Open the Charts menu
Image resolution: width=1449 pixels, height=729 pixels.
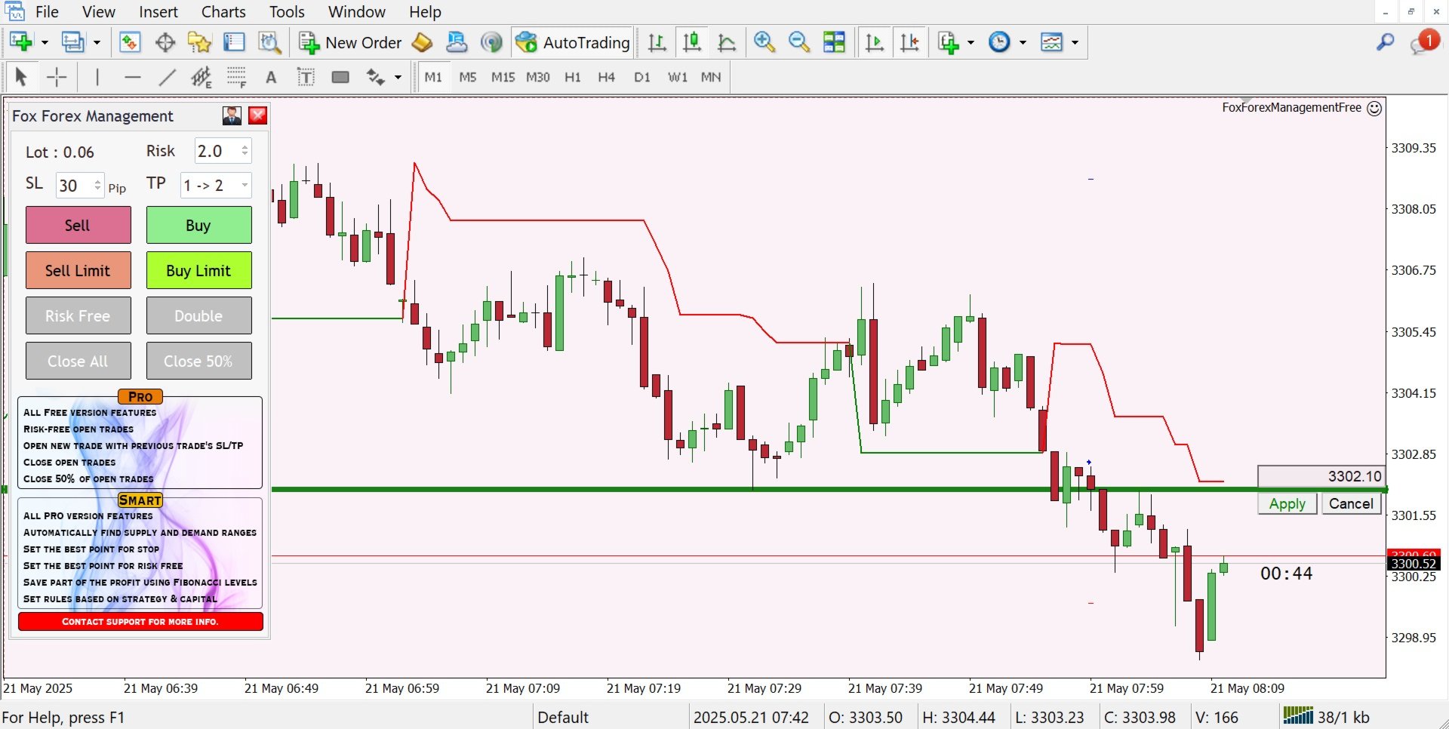point(223,11)
